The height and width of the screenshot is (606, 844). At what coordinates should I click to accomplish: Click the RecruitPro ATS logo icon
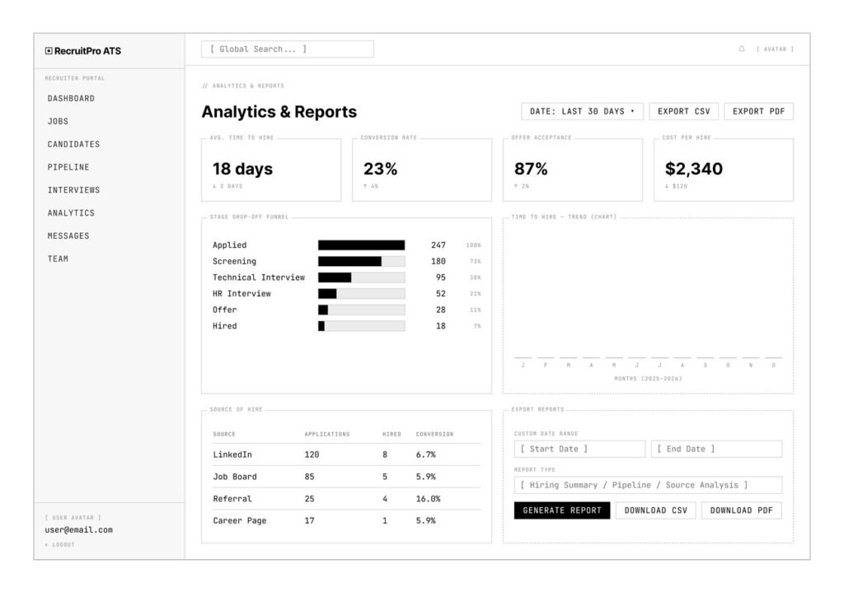point(49,49)
